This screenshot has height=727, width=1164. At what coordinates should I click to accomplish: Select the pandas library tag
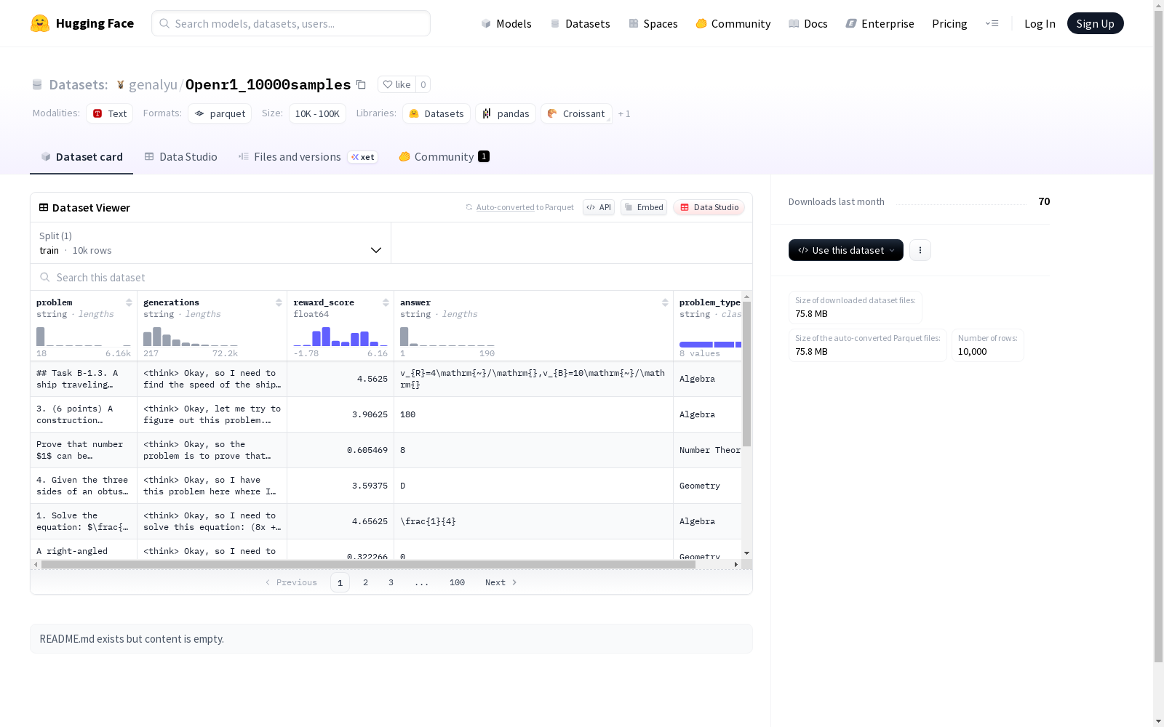[506, 113]
